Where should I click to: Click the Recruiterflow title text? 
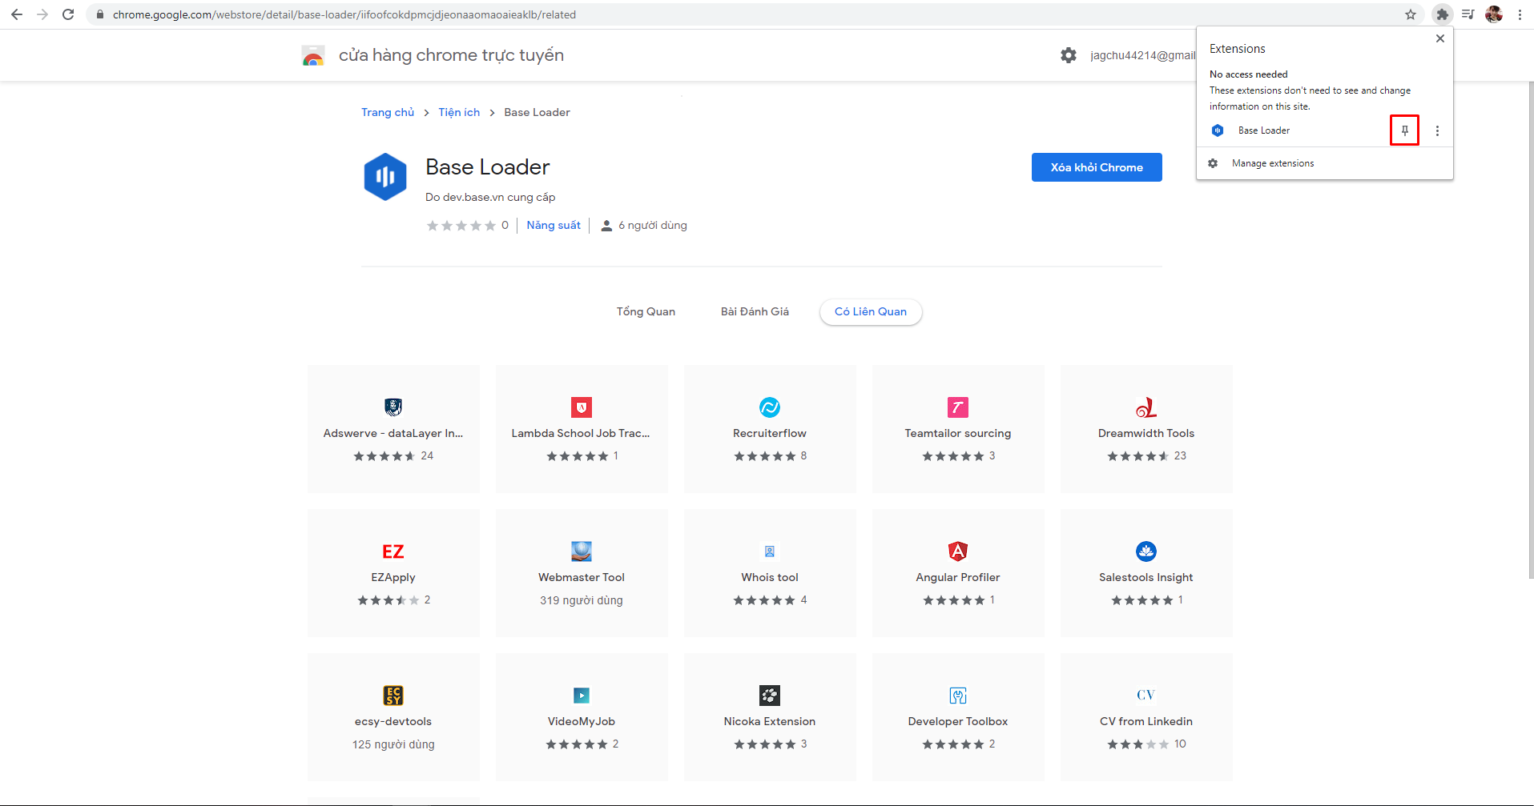(770, 433)
